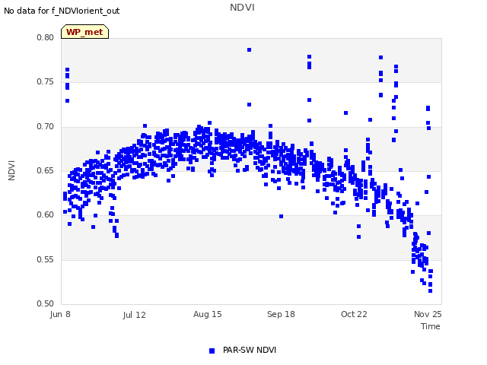Select the PAR-SW NDVI legend text

250,350
